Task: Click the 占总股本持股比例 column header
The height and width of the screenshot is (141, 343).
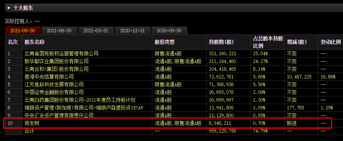Action: click(x=267, y=42)
